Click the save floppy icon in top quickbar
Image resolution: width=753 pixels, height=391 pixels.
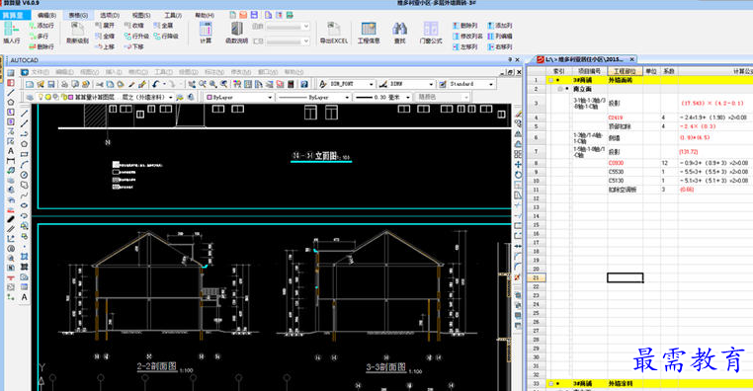click(x=254, y=15)
